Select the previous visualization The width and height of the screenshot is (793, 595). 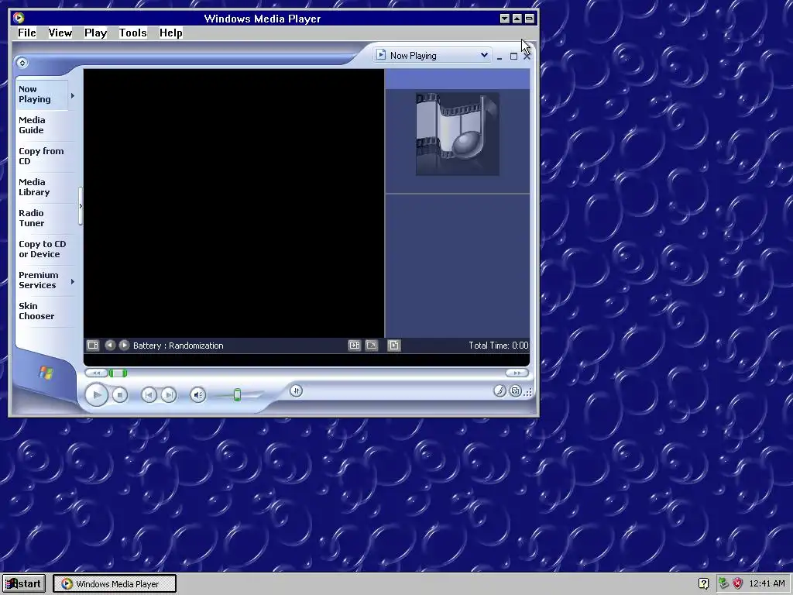point(110,345)
